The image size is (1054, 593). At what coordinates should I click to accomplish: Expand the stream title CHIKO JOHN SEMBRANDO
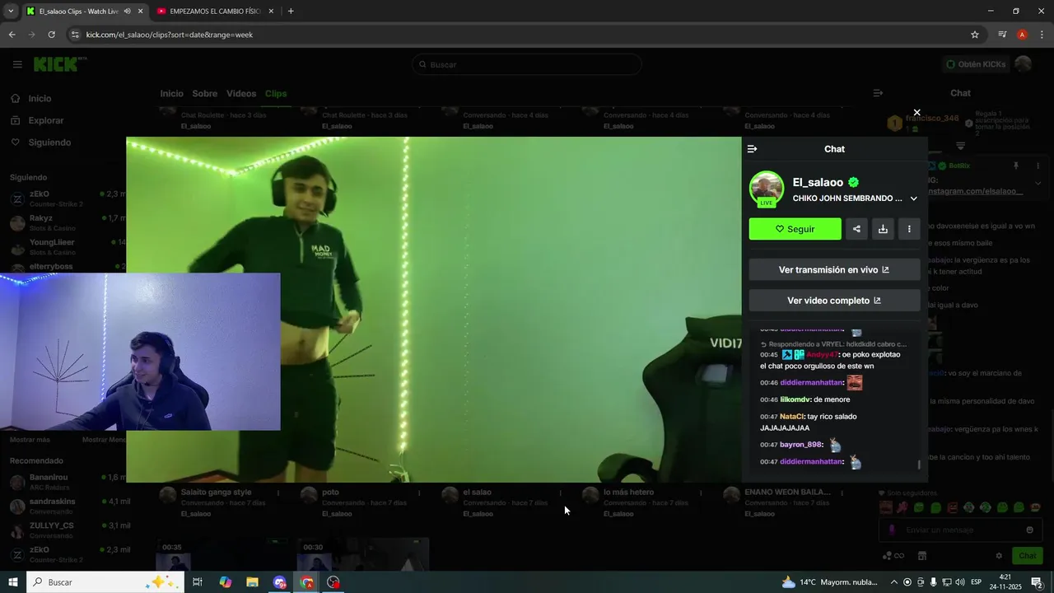[913, 198]
